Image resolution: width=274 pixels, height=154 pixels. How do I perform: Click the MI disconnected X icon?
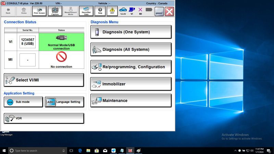point(140,11)
